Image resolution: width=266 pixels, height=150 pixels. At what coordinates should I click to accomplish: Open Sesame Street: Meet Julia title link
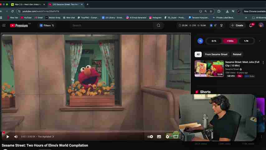click(x=242, y=64)
